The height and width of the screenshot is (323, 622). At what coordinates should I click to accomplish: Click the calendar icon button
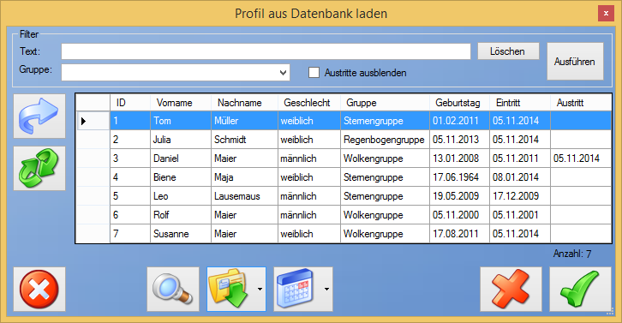point(297,290)
